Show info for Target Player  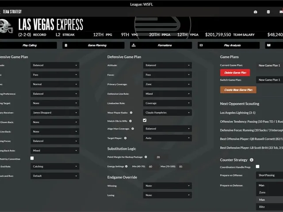tap(126, 138)
